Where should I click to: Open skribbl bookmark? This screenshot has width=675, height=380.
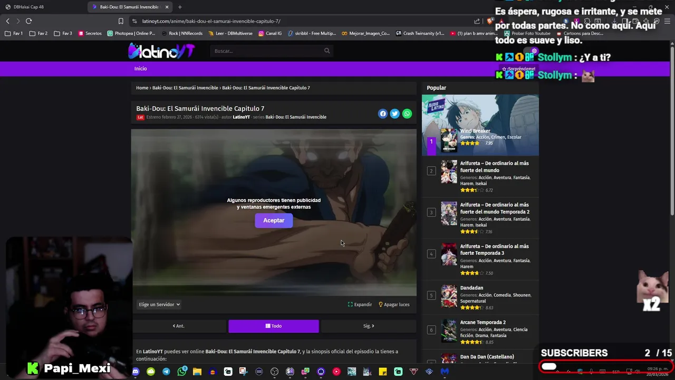point(312,33)
